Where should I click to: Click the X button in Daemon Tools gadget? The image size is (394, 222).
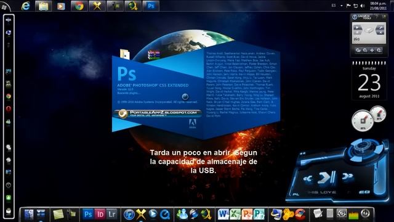[380, 33]
